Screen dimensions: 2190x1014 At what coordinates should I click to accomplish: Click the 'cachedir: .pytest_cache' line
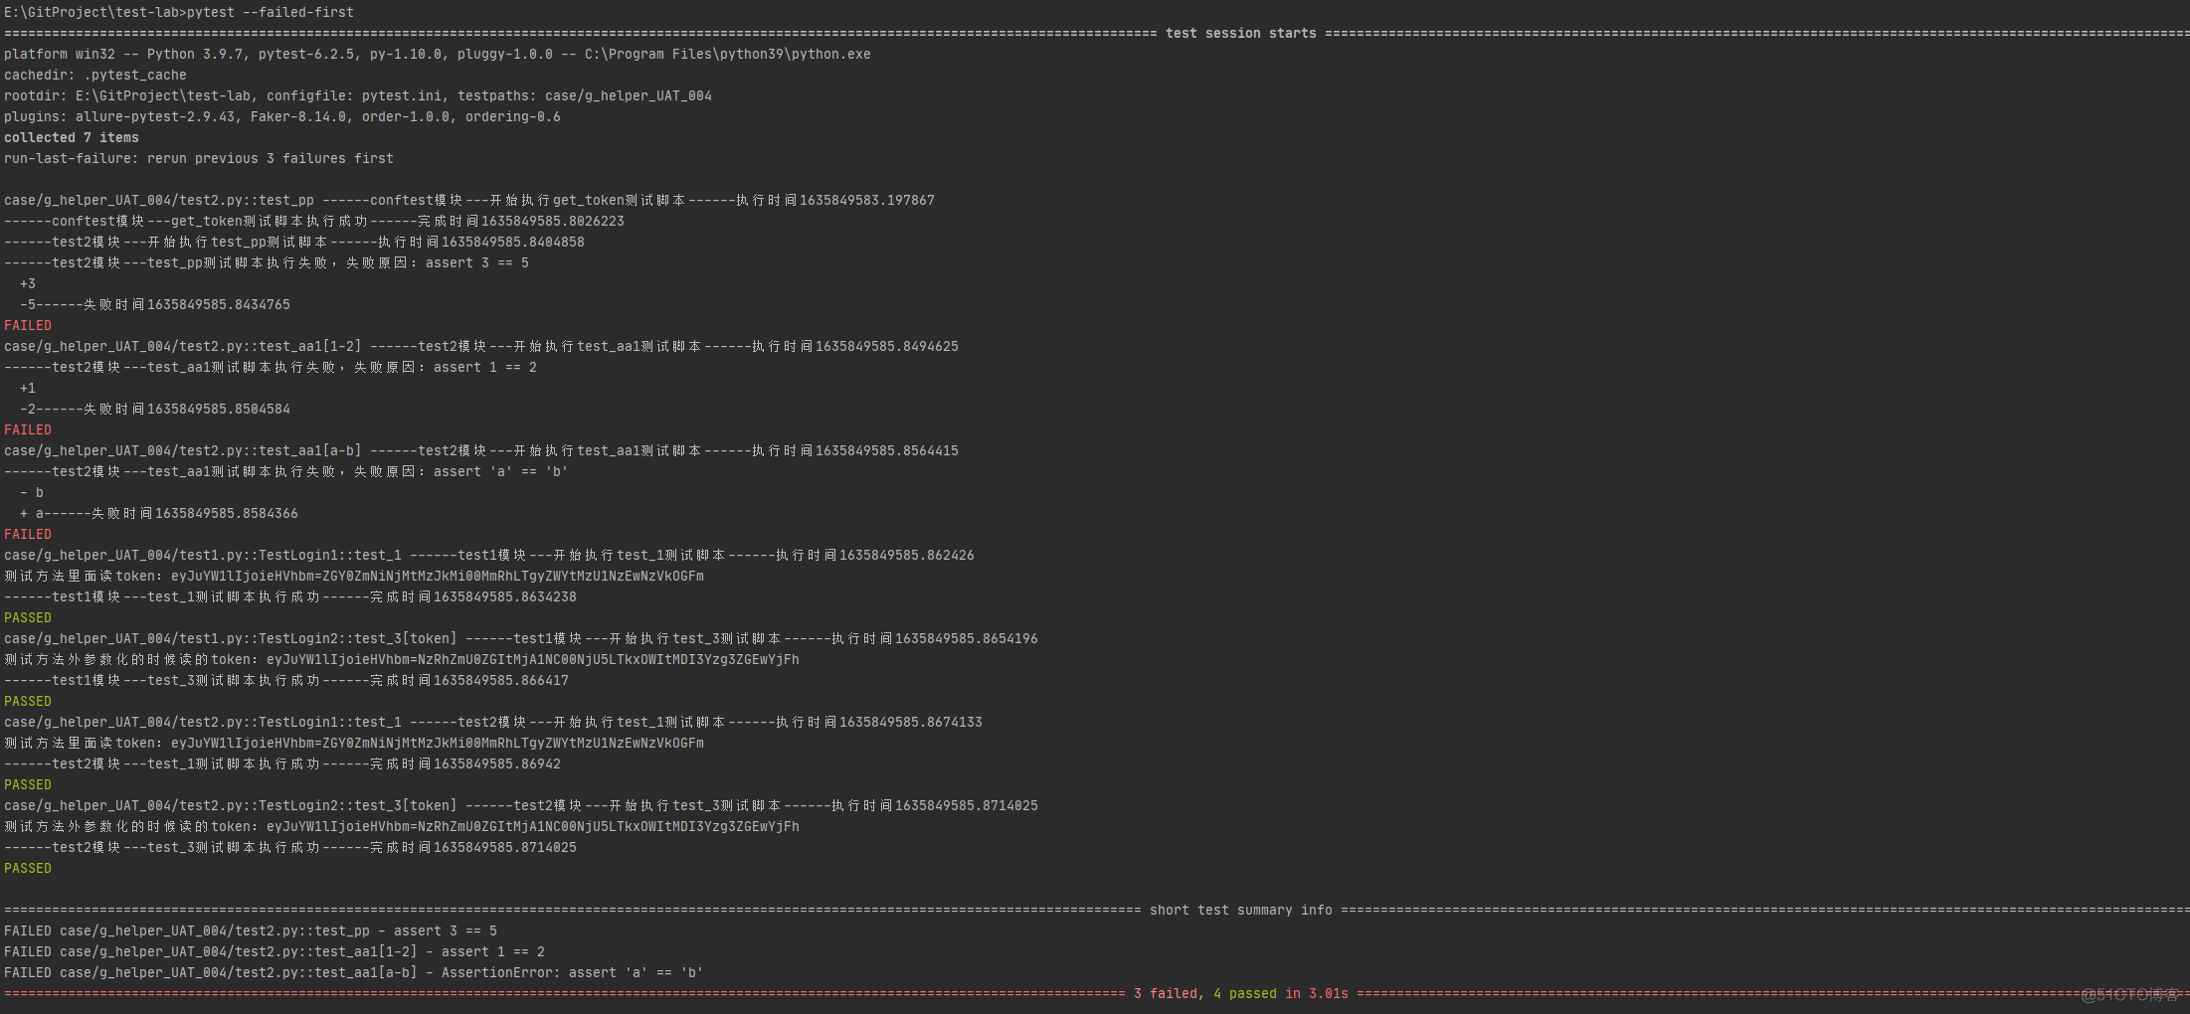pyautogui.click(x=95, y=75)
